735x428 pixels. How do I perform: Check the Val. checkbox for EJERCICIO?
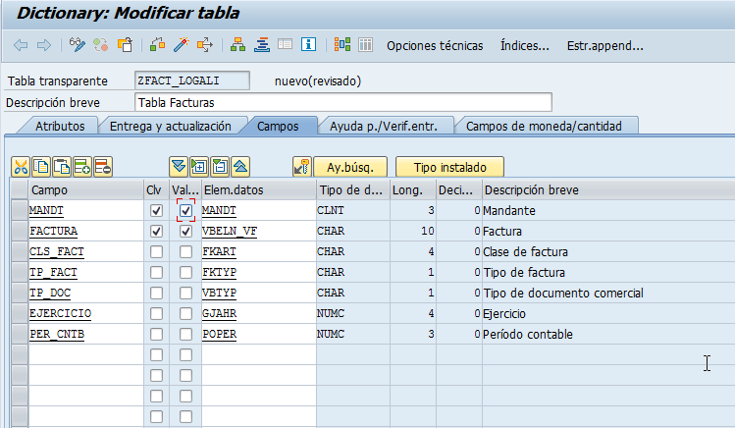coord(186,313)
